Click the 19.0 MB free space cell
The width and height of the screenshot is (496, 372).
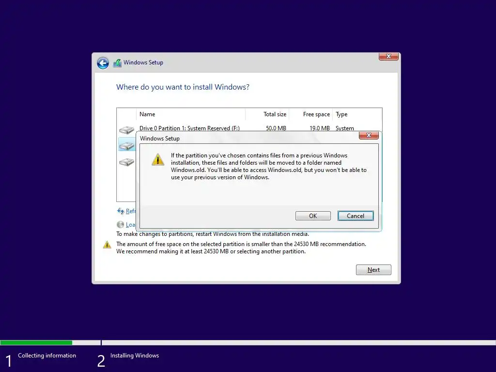[x=320, y=128]
